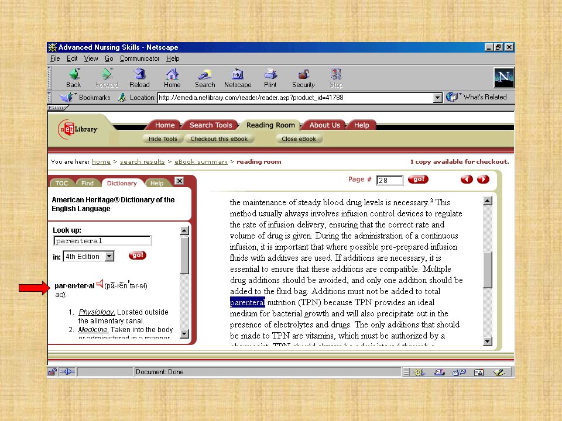Follow the search results breadcrumb link
The image size is (562, 421).
pyautogui.click(x=142, y=162)
